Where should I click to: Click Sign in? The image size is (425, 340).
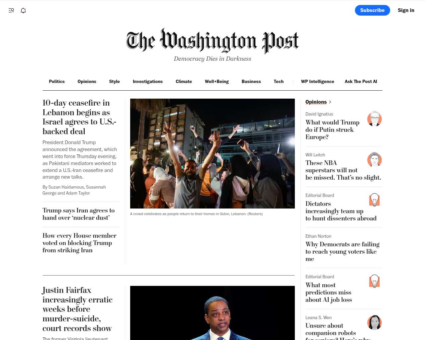point(406,10)
